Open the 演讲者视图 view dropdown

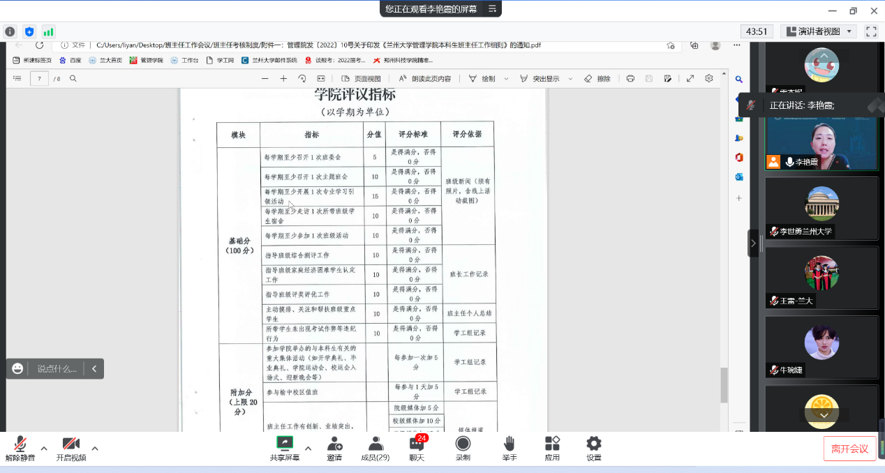[819, 31]
